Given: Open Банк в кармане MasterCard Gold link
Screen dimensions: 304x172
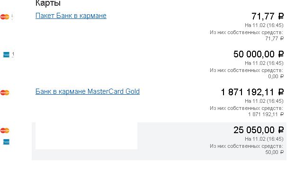Looking at the screenshot, I should (x=88, y=91).
